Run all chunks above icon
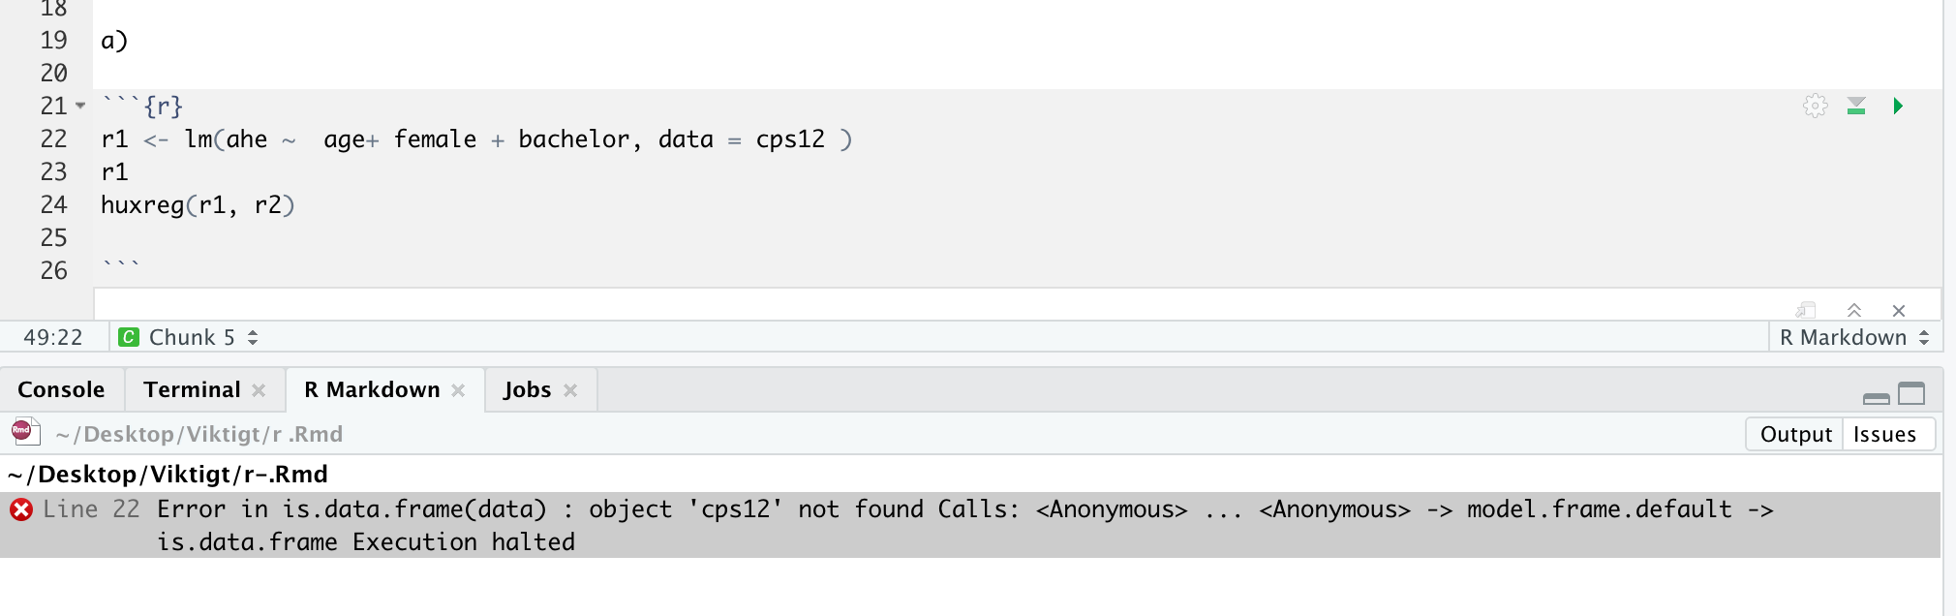 [x=1856, y=106]
